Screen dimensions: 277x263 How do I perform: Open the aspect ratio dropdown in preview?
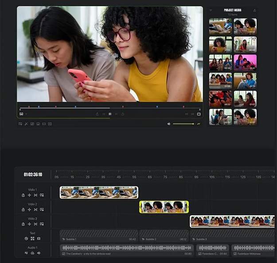tap(22, 114)
